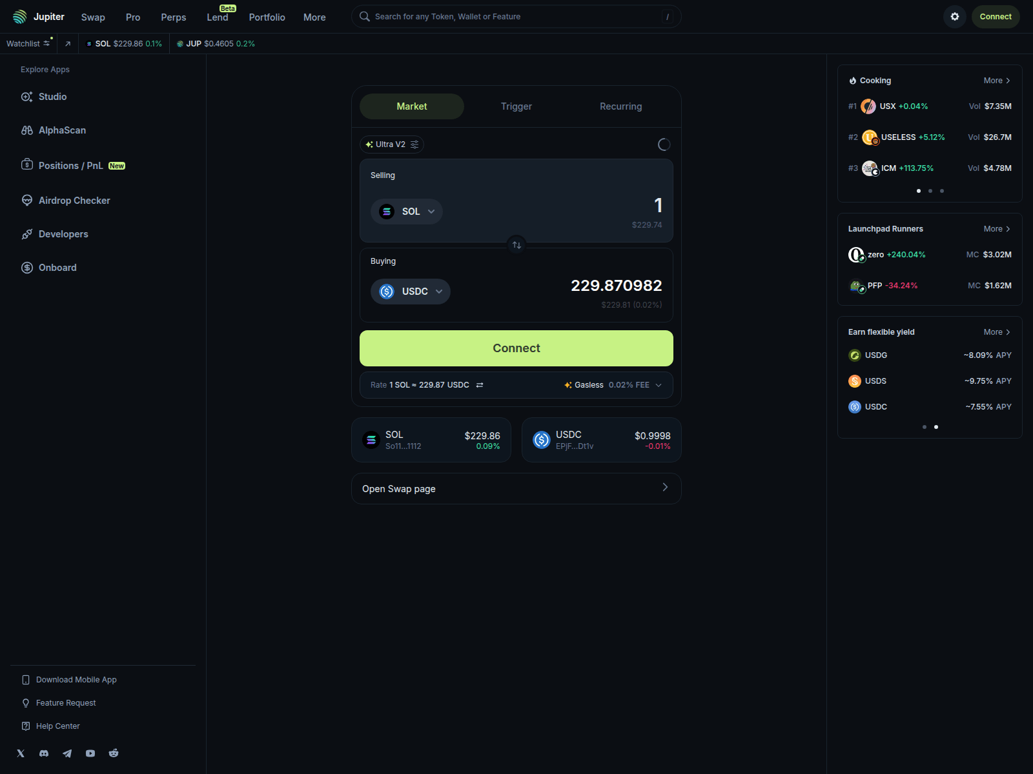The image size is (1033, 774).
Task: Open X (Twitter) social icon
Action: 21,753
